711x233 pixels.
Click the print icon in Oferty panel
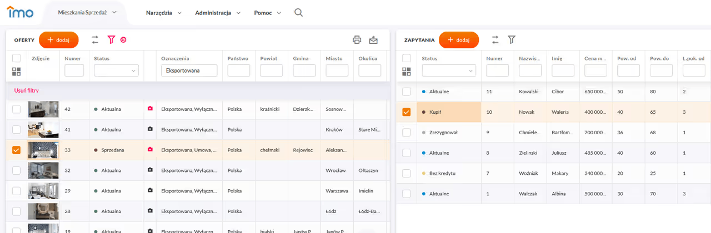(357, 39)
